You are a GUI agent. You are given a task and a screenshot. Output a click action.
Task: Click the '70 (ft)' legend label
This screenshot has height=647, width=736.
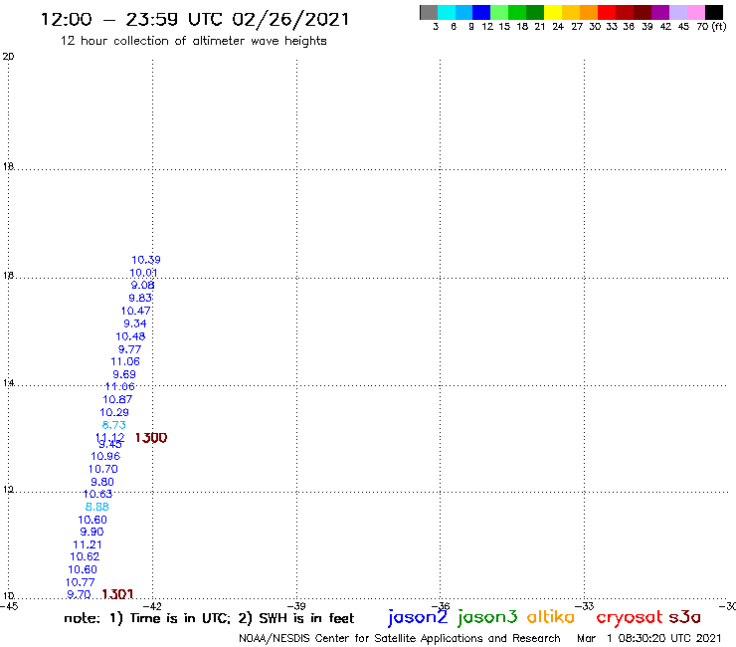(x=711, y=26)
